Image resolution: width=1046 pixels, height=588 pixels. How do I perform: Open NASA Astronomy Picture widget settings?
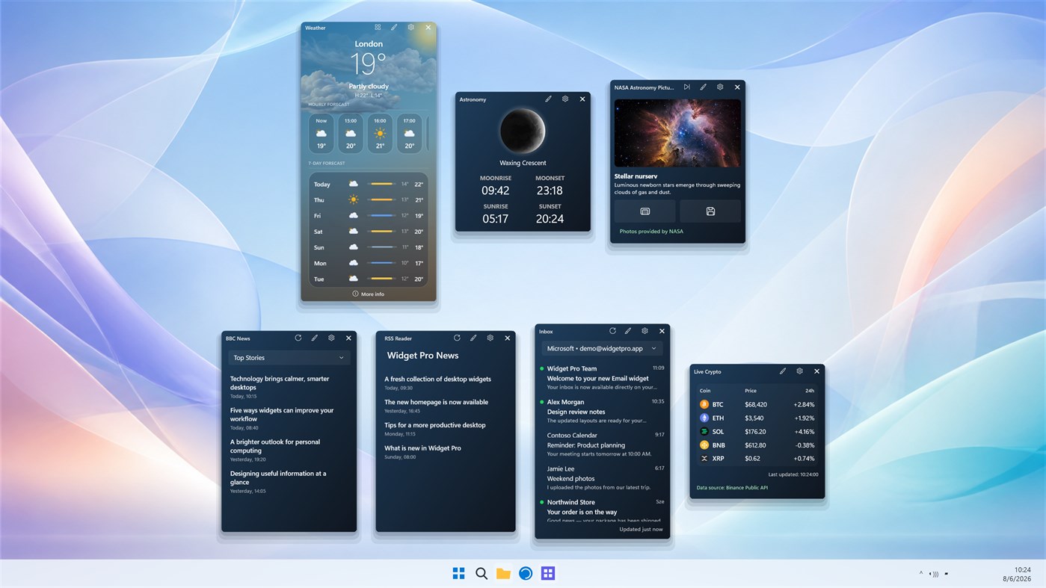(x=720, y=87)
